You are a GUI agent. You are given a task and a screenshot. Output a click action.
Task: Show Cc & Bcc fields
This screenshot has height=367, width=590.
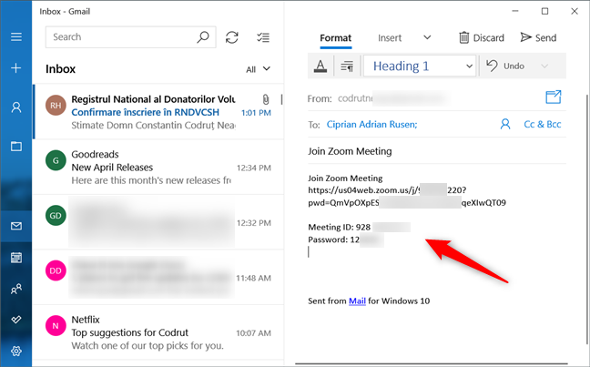(x=543, y=124)
